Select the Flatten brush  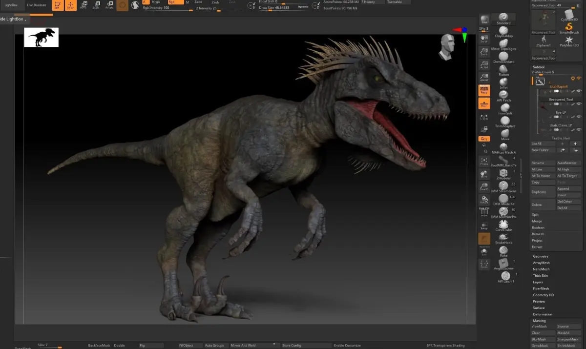coord(503,71)
